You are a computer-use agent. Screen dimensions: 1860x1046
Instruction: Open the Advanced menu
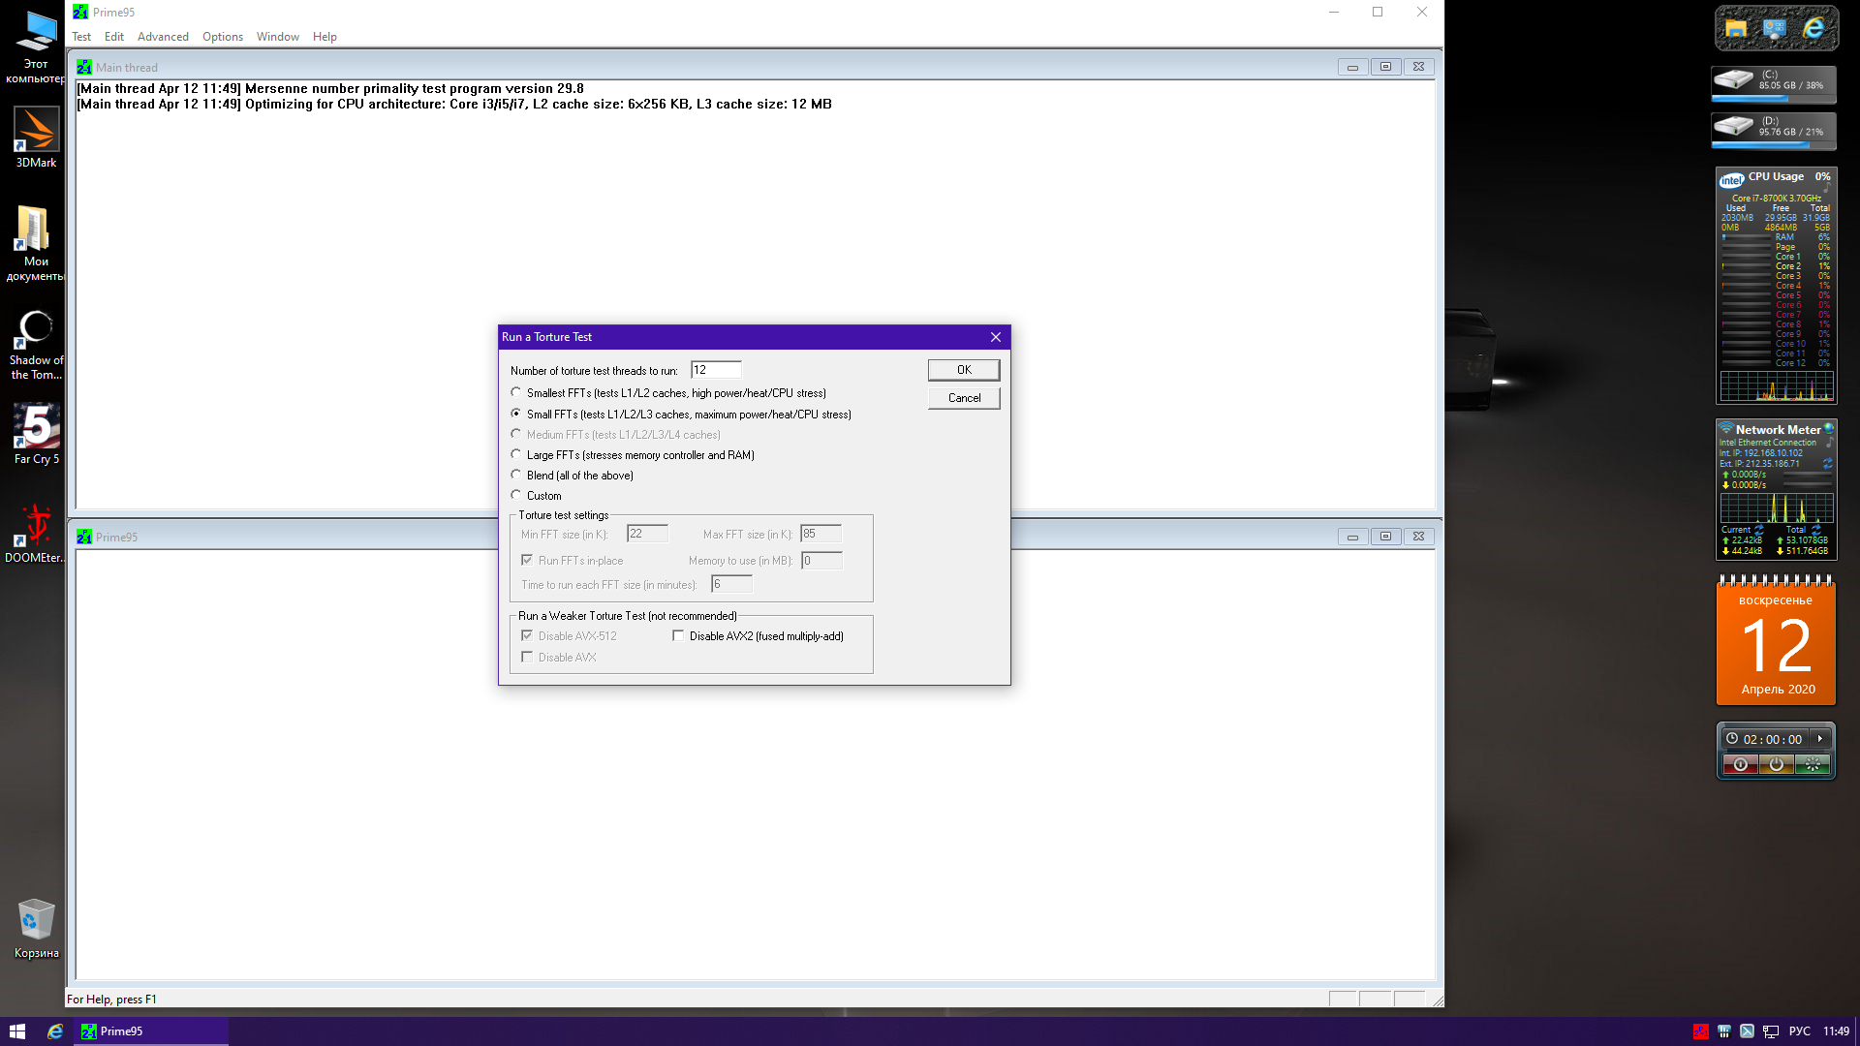pos(163,37)
